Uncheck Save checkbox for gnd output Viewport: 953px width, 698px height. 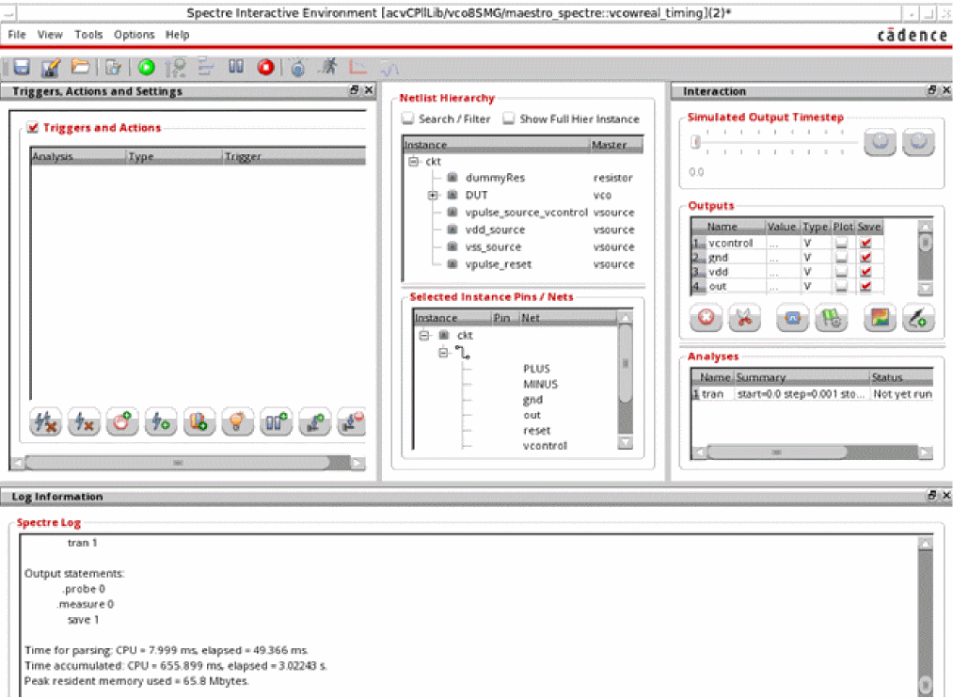pos(866,258)
